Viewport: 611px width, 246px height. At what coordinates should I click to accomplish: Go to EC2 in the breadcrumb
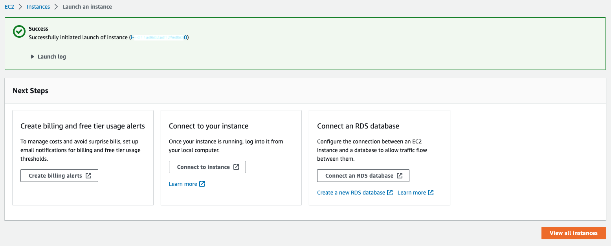click(9, 7)
